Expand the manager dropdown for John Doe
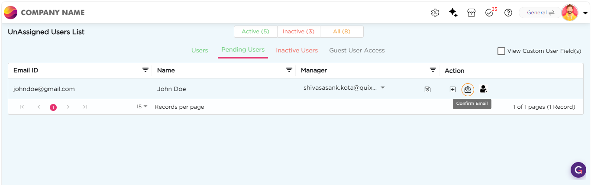Viewport: 591px width, 185px height. 383,88
